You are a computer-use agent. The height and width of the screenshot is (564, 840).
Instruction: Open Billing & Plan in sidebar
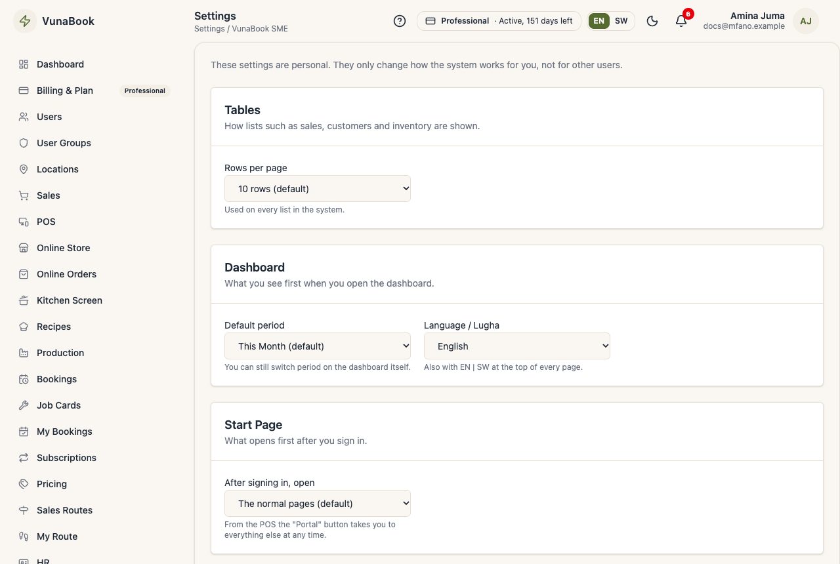click(94, 91)
